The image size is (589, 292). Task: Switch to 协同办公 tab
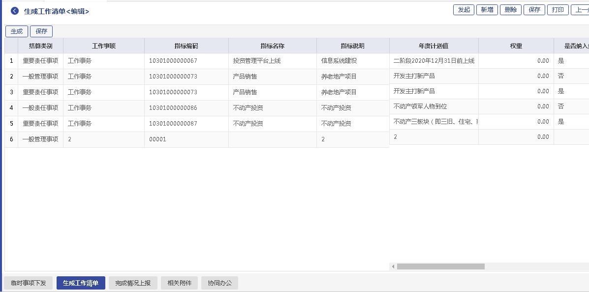(x=219, y=283)
